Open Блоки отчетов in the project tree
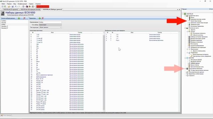Viewport: 213px width, 119px height. coord(195,65)
